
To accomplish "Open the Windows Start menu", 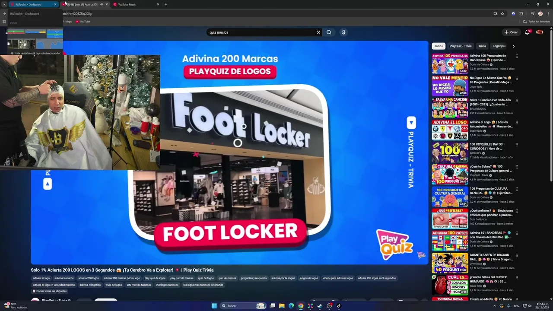I will pyautogui.click(x=214, y=306).
